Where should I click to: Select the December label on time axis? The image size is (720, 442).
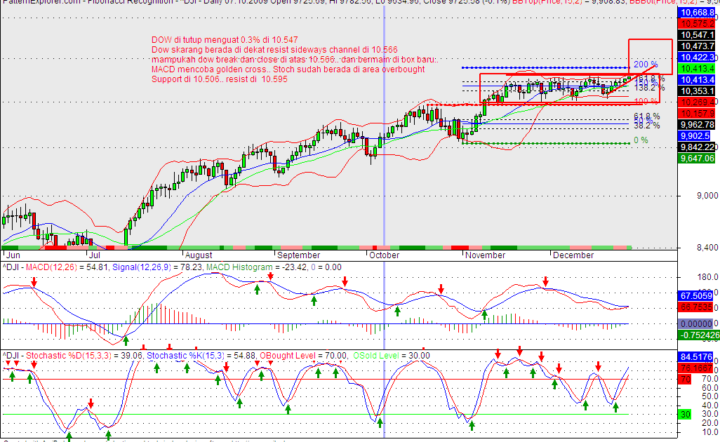coord(573,255)
